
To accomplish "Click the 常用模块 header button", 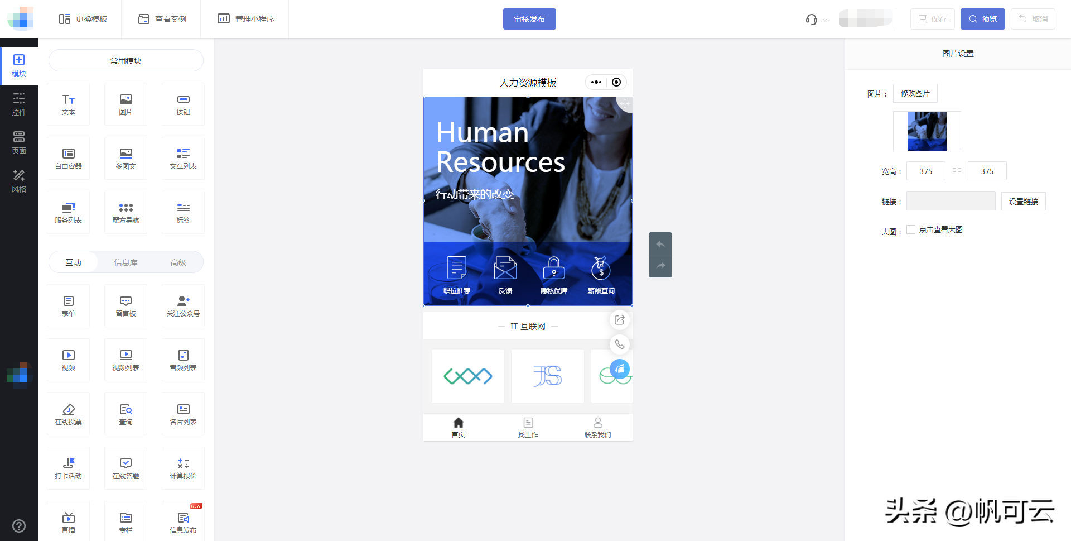I will (x=126, y=60).
